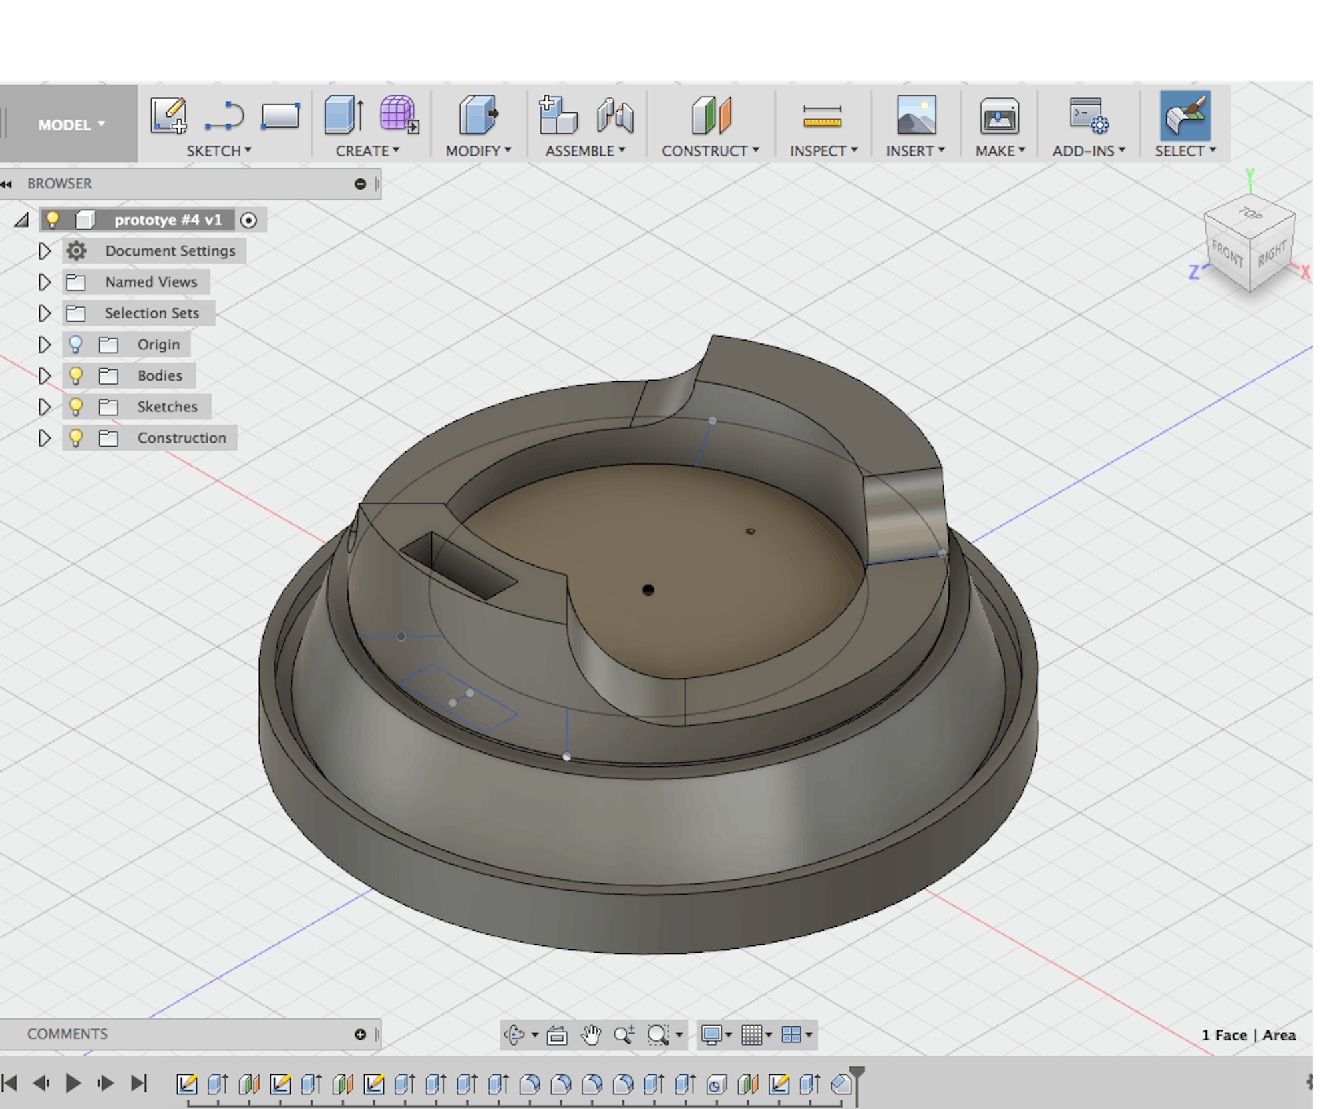Open the Display Settings dropdown arrow
Screen dimensions: 1335x1109
pyautogui.click(x=729, y=1035)
